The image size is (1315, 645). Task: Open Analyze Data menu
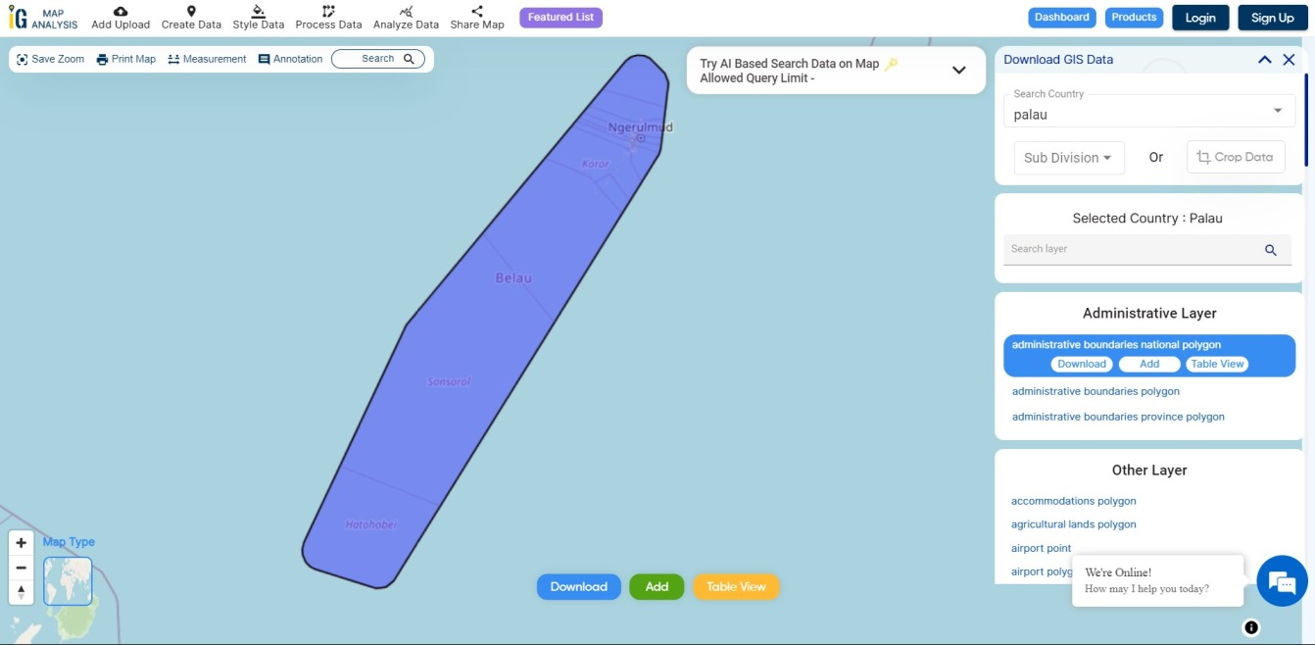406,18
